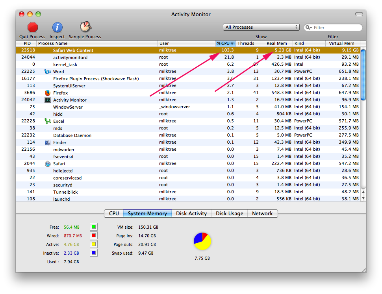Viewport: 382px width, 294px height.
Task: Click the Sample Process icon
Action: pos(85,26)
